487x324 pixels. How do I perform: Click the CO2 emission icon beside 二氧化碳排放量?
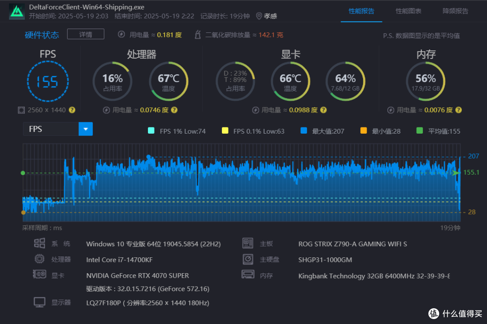[x=198, y=34]
